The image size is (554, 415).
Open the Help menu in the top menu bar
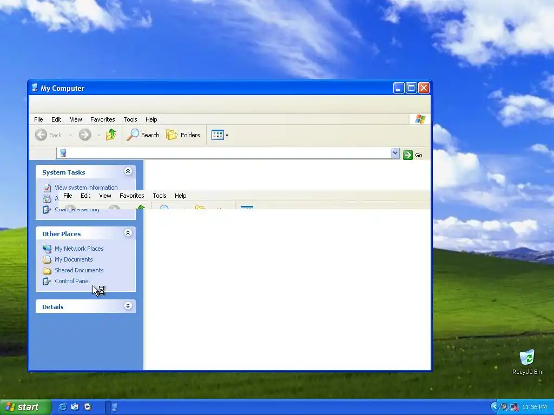(x=151, y=119)
